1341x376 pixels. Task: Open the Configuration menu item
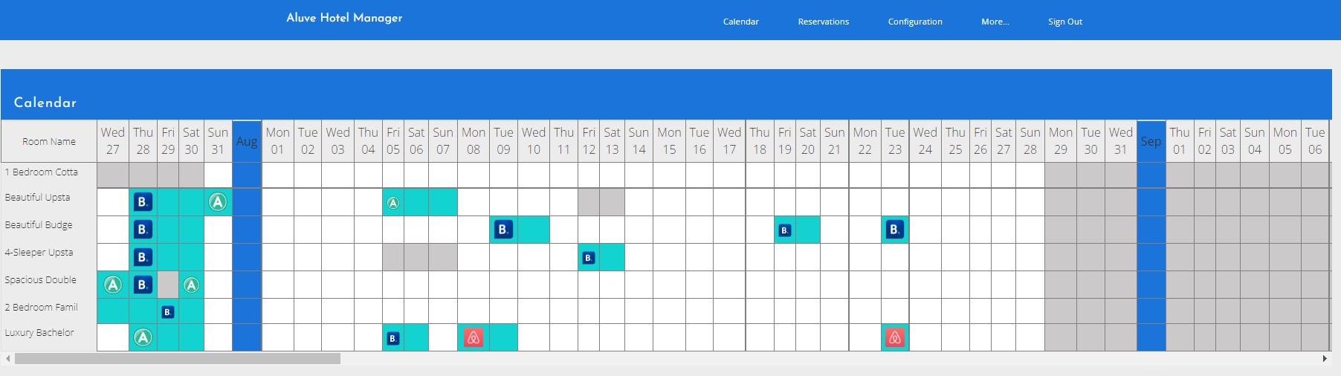914,22
